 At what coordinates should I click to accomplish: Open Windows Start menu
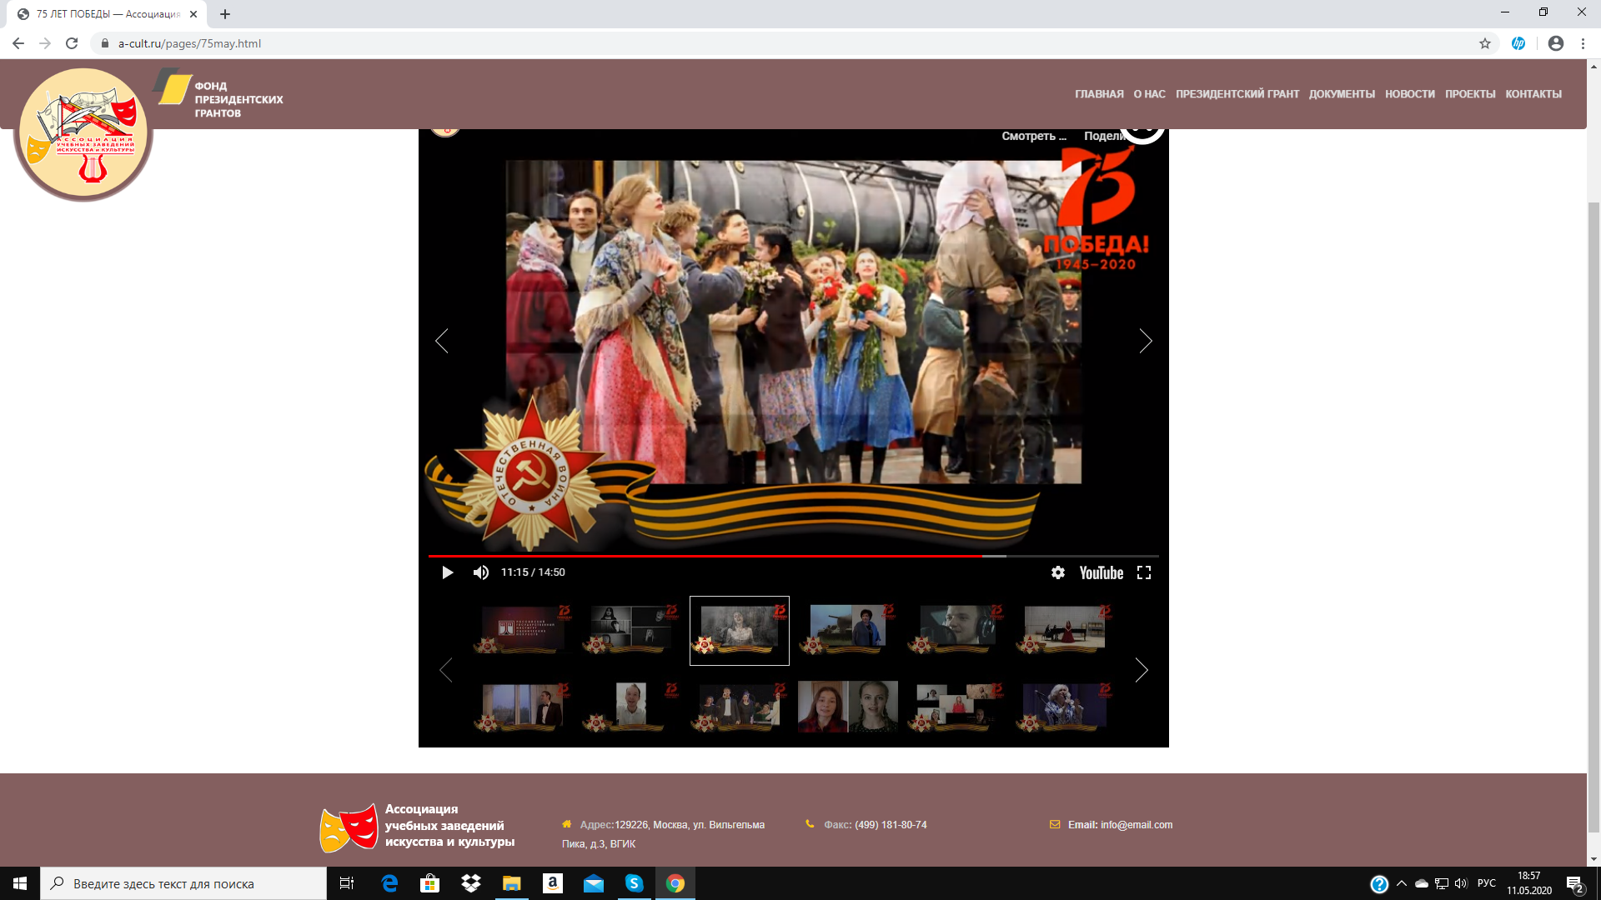click(20, 883)
